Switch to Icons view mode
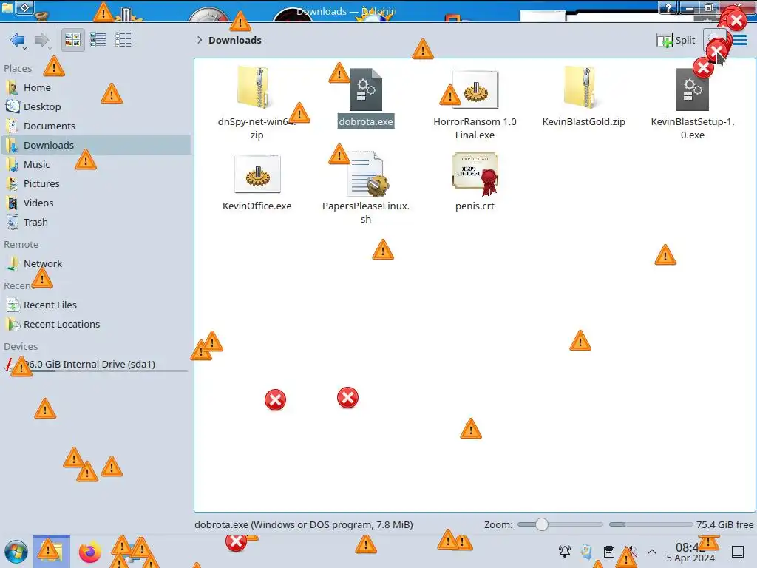 coord(72,40)
